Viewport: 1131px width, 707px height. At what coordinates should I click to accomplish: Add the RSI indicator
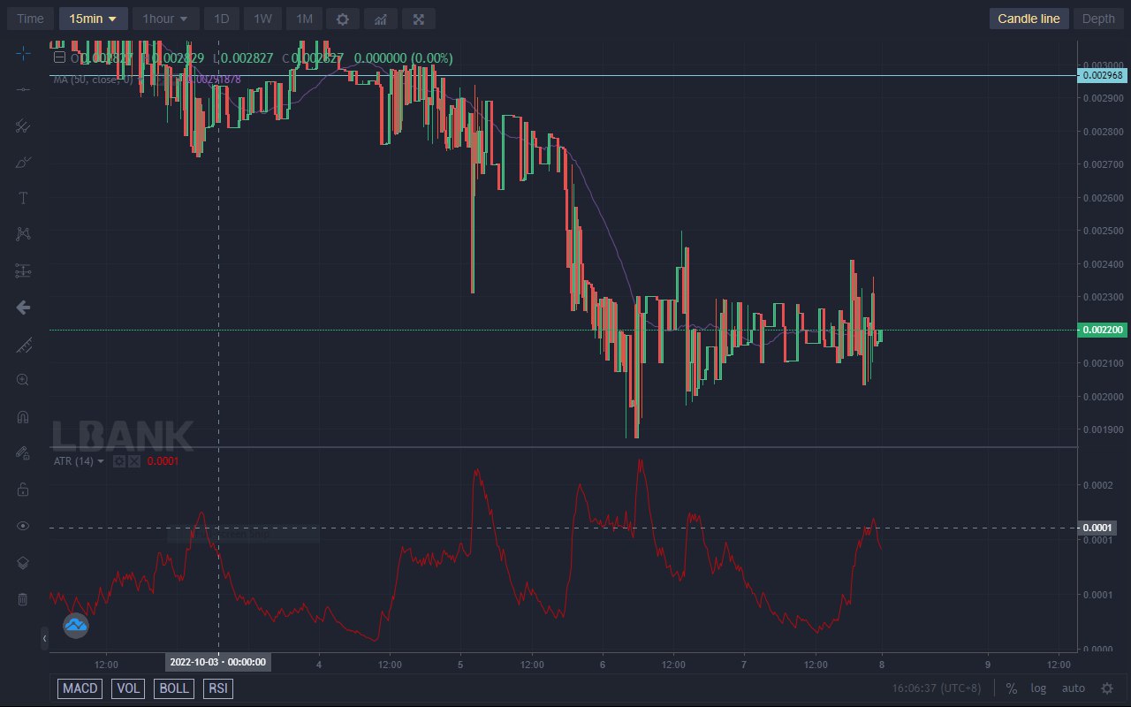point(218,688)
